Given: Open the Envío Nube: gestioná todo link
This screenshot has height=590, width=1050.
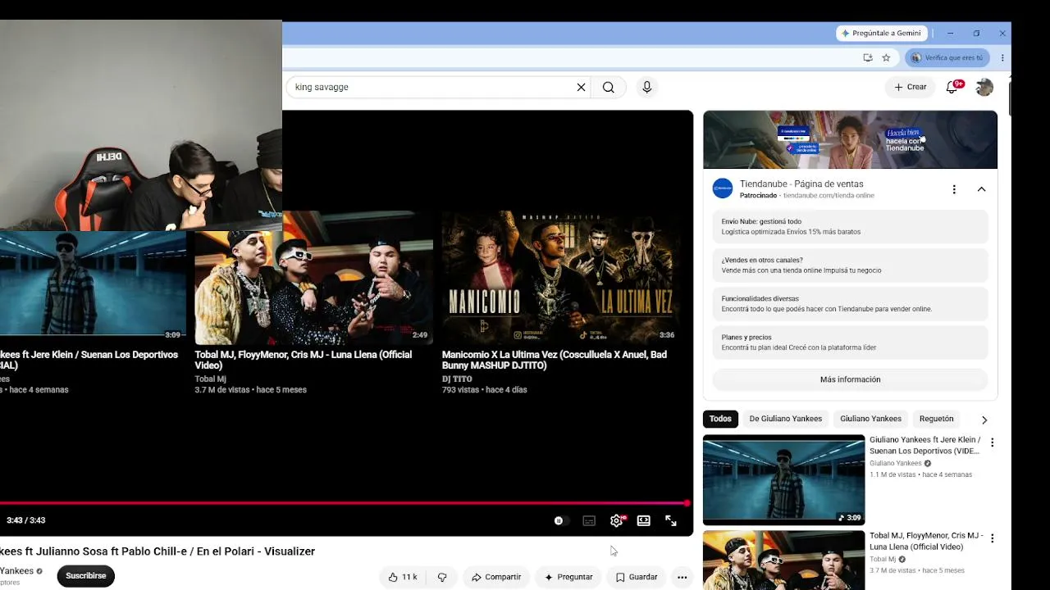Looking at the screenshot, I should click(850, 226).
